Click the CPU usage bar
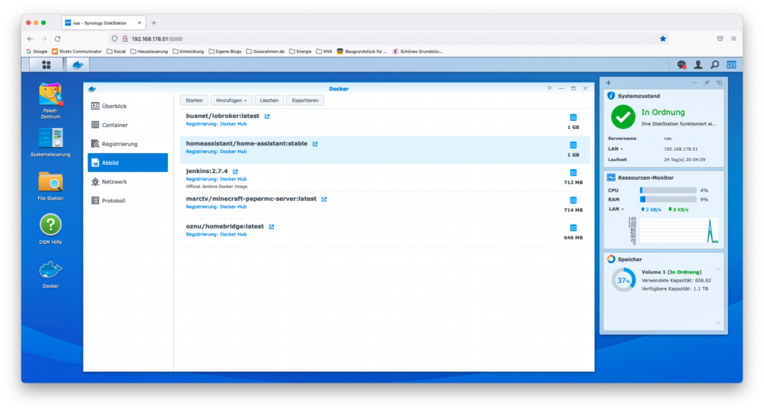The height and width of the screenshot is (411, 764). (668, 190)
